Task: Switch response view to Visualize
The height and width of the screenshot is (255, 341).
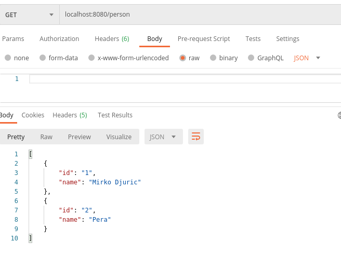Action: pos(119,137)
